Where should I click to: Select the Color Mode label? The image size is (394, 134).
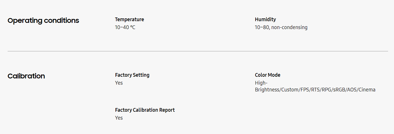click(267, 75)
